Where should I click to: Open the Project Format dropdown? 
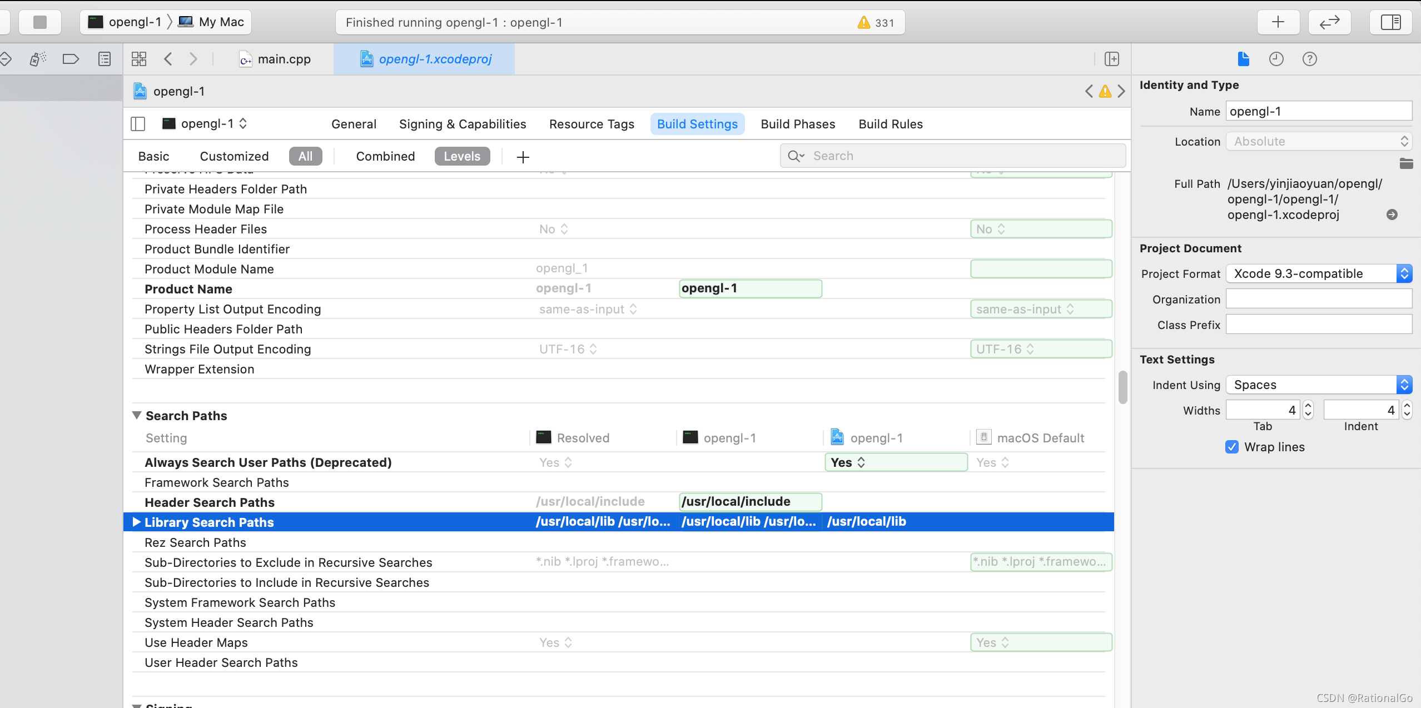coord(1319,273)
